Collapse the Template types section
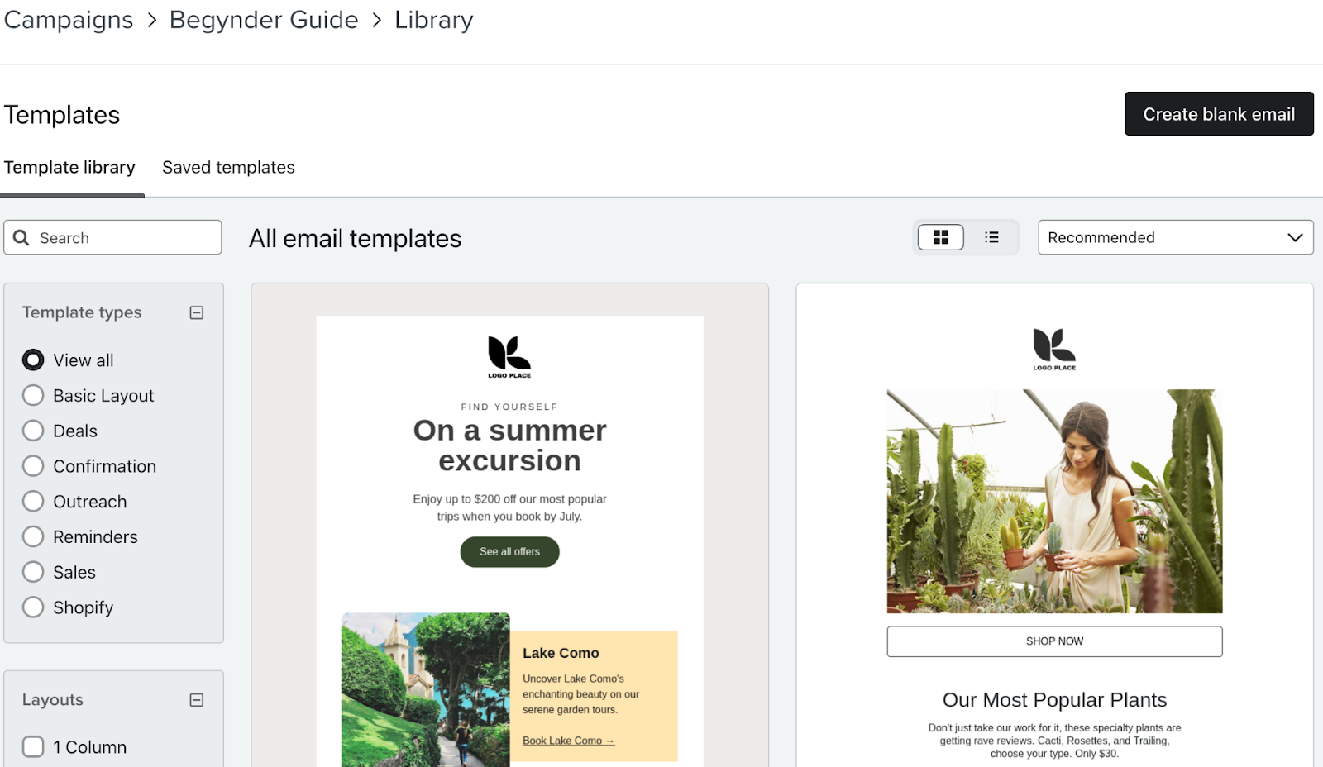The image size is (1323, 767). pyautogui.click(x=197, y=312)
